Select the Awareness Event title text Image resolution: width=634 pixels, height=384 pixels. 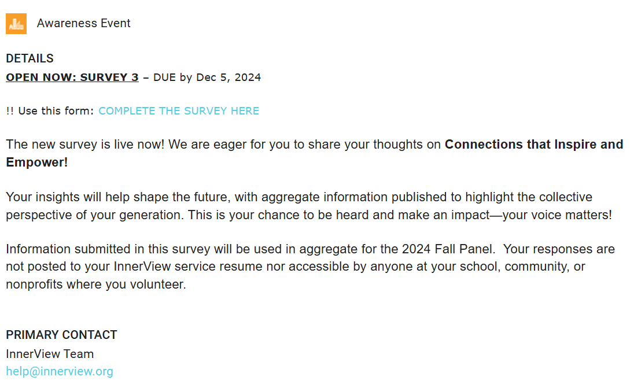point(83,23)
